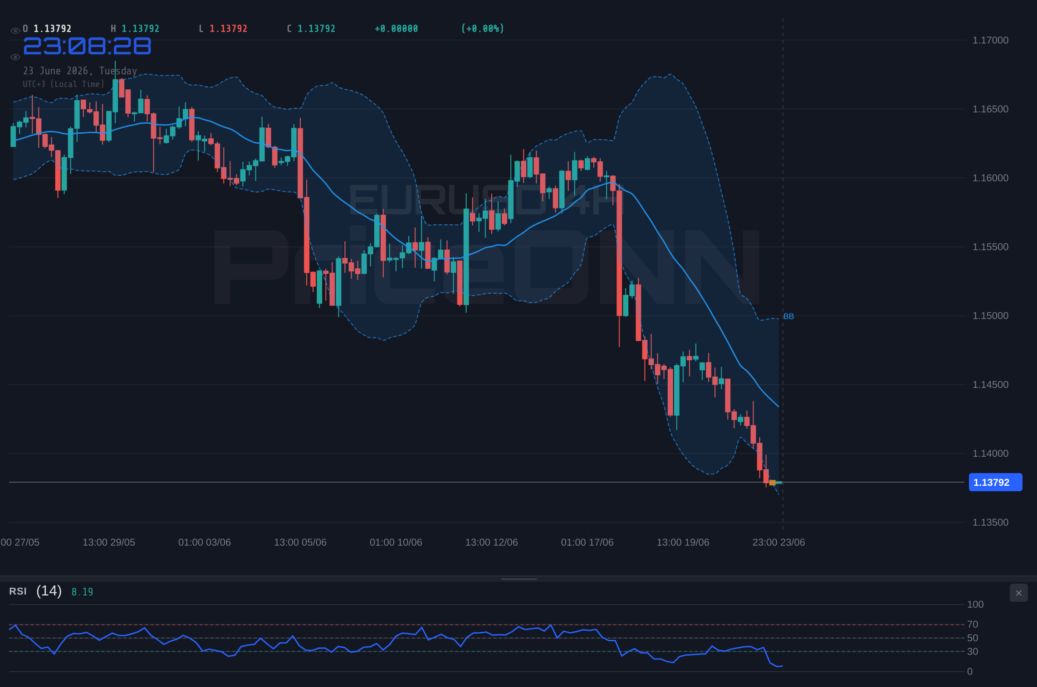Click the 1.17000 price axis label

(990, 40)
